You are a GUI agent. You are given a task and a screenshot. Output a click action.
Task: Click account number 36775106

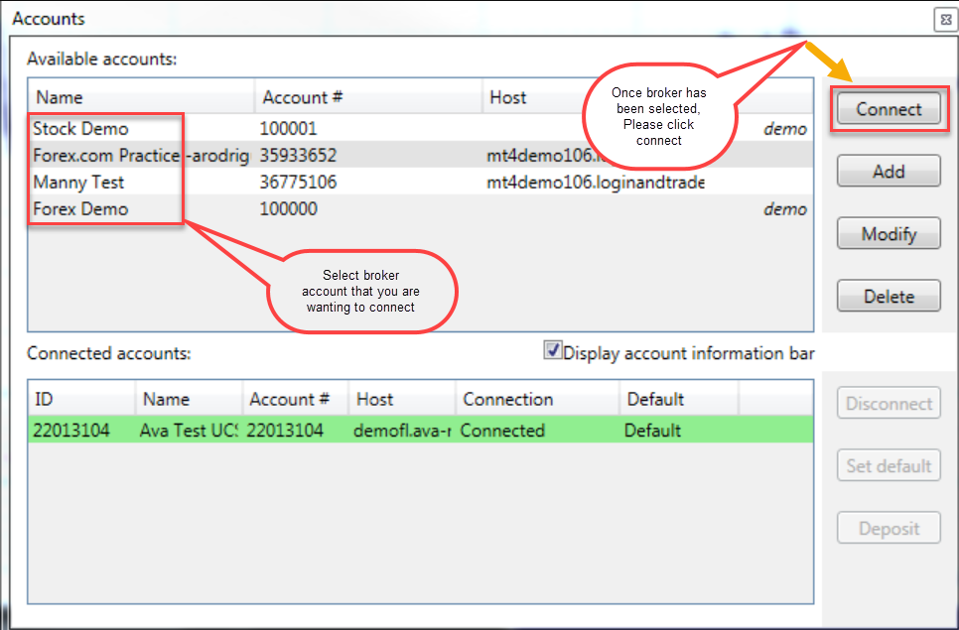[298, 183]
